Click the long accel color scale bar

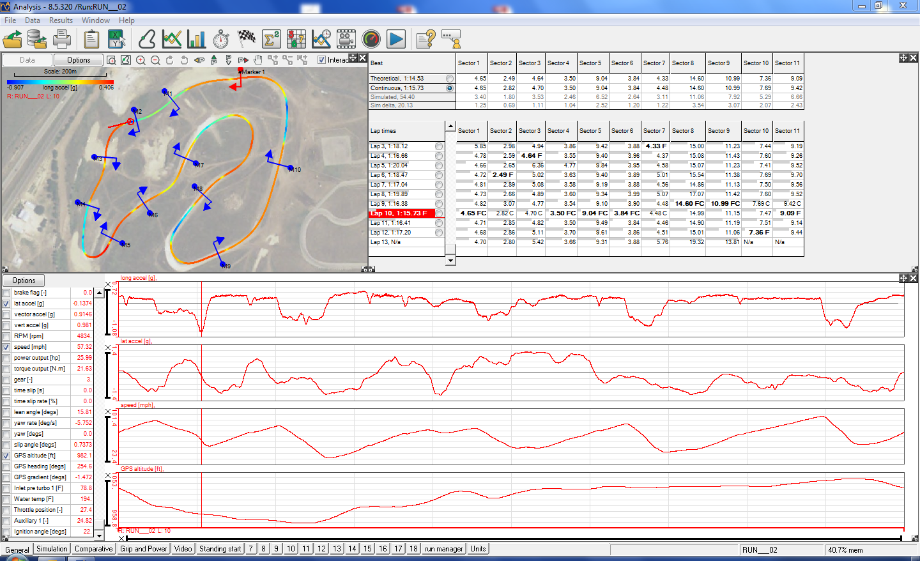click(x=61, y=82)
